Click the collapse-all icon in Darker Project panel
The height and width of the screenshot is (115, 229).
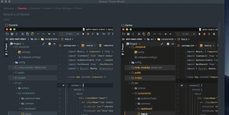click(x=162, y=44)
